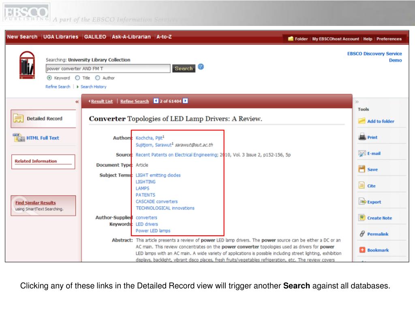This screenshot has width=415, height=311.
Task: Open GALILEO menu item
Action: click(x=95, y=37)
